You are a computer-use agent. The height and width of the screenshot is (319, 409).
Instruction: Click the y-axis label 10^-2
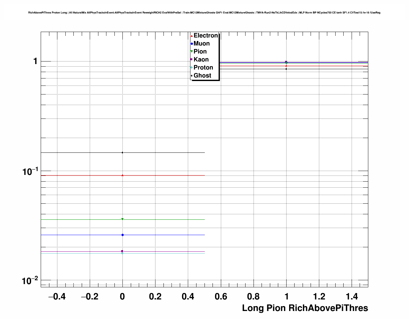click(30, 281)
